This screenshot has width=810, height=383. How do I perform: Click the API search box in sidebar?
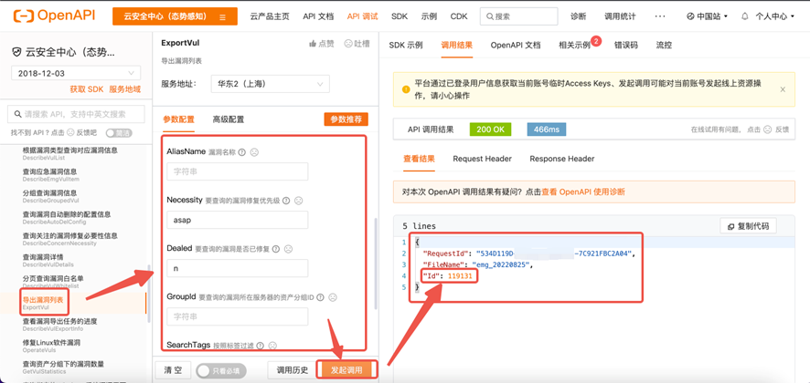pos(74,114)
